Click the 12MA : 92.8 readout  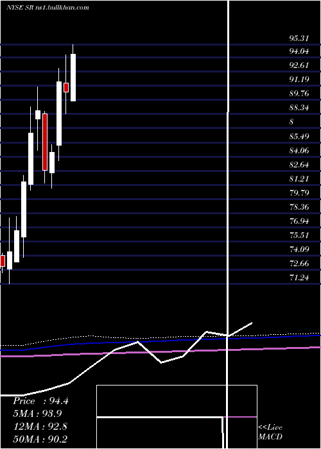pyautogui.click(x=40, y=427)
